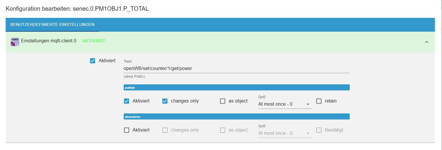Image resolution: width=442 pixels, height=150 pixels.
Task: Enable publish as object checkbox
Action: tap(223, 101)
